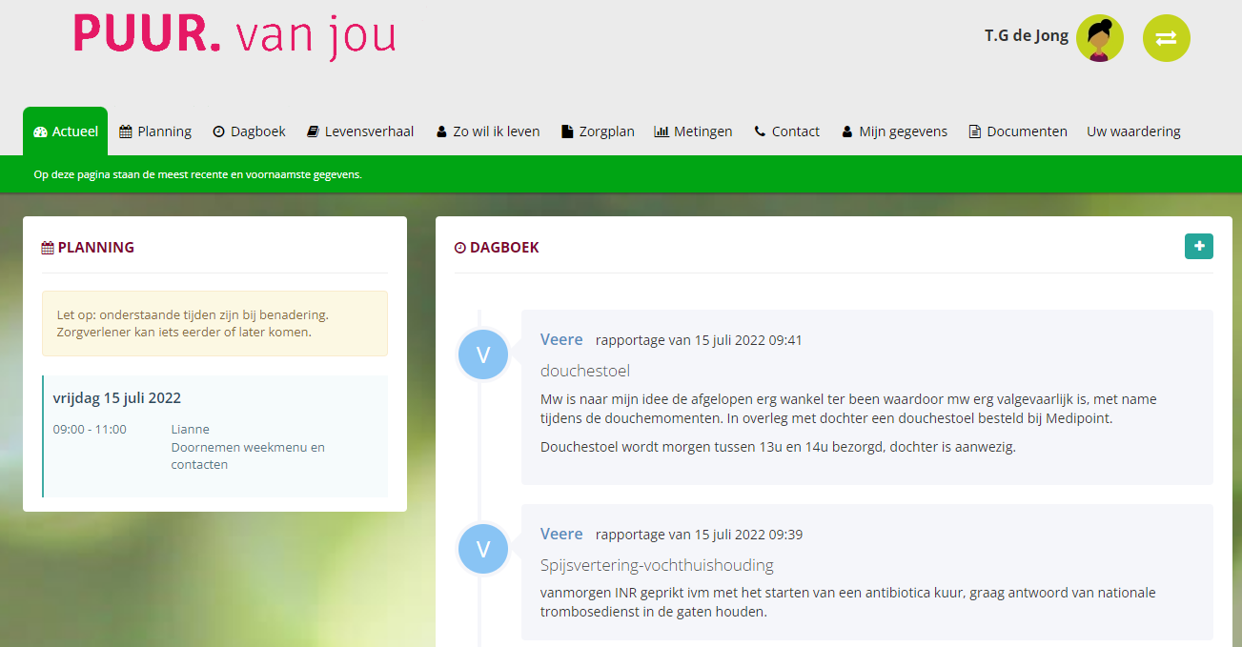Open the Documenten tab
Image resolution: width=1242 pixels, height=647 pixels.
pos(1017,131)
